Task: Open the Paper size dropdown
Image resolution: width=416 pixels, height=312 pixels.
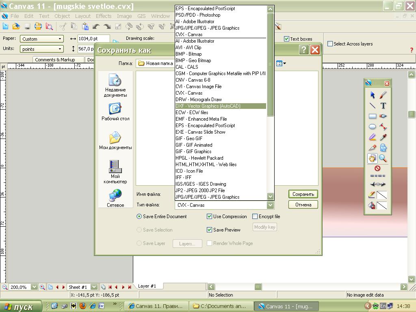Action: [42, 39]
